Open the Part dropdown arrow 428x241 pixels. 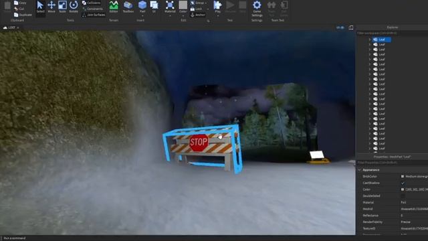click(x=142, y=16)
